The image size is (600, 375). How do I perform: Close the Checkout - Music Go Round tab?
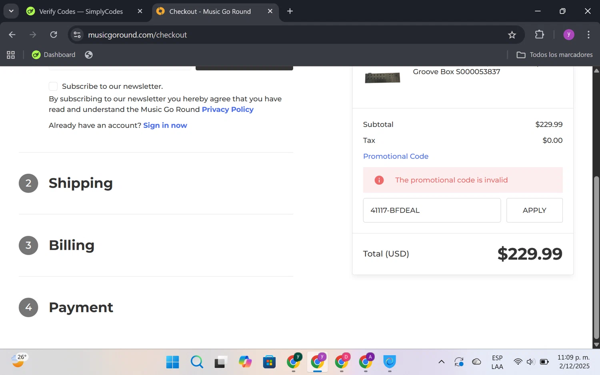270,11
